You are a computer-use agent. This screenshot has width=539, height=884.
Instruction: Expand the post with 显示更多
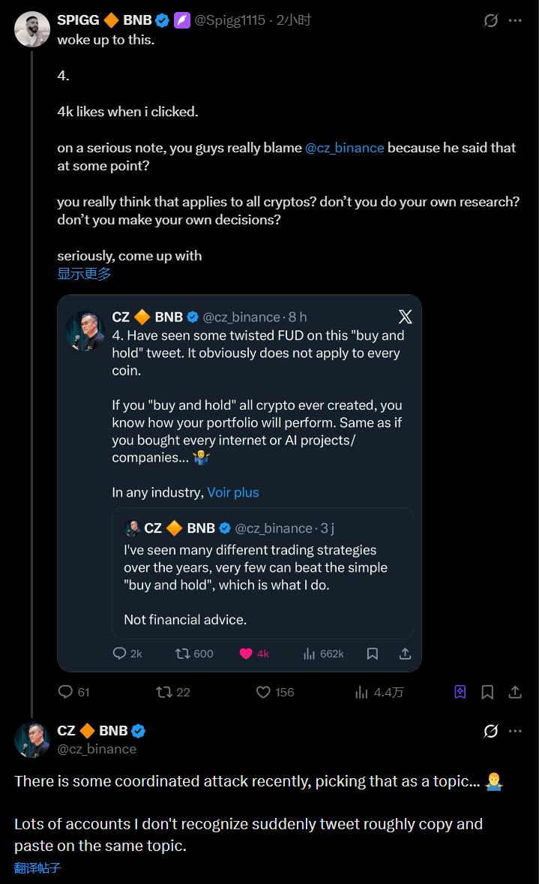click(84, 274)
